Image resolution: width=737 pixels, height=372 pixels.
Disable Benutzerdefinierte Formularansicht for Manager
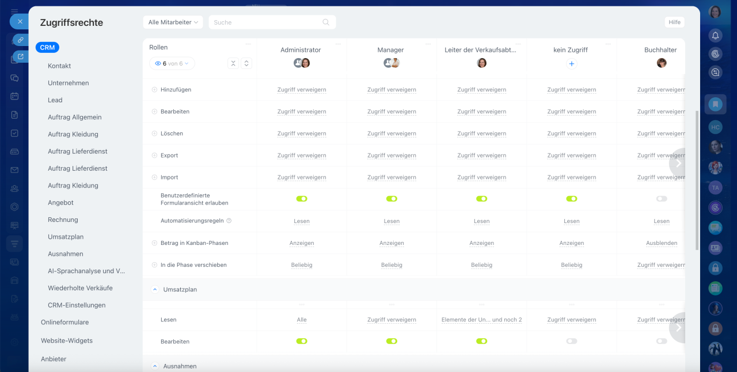pos(392,199)
